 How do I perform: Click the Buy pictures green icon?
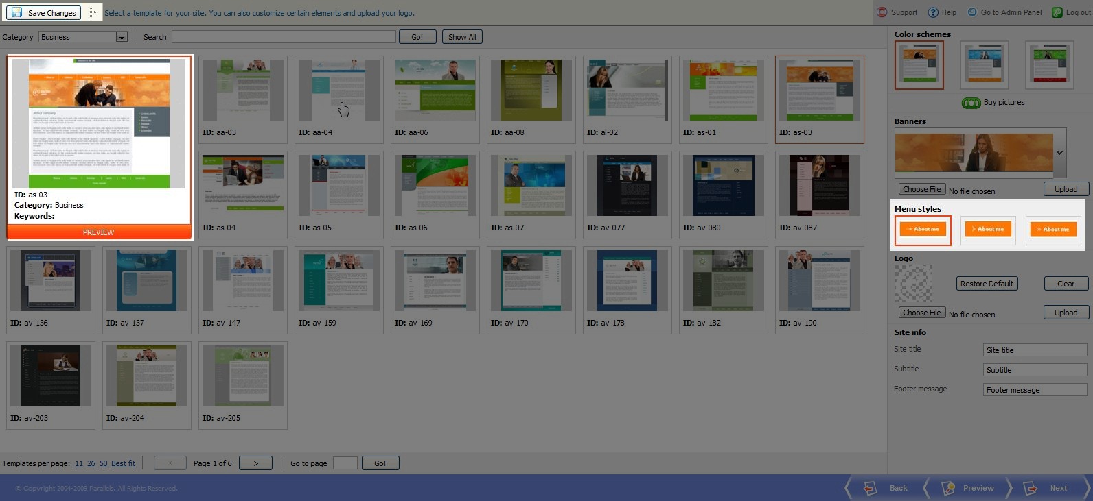(971, 103)
